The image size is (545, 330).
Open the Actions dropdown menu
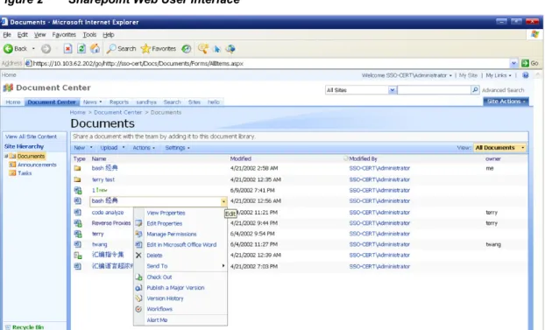[144, 148]
